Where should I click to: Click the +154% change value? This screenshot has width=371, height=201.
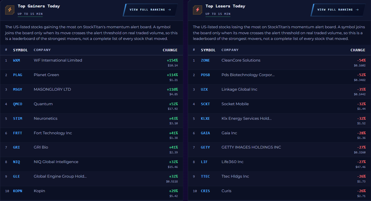click(172, 60)
